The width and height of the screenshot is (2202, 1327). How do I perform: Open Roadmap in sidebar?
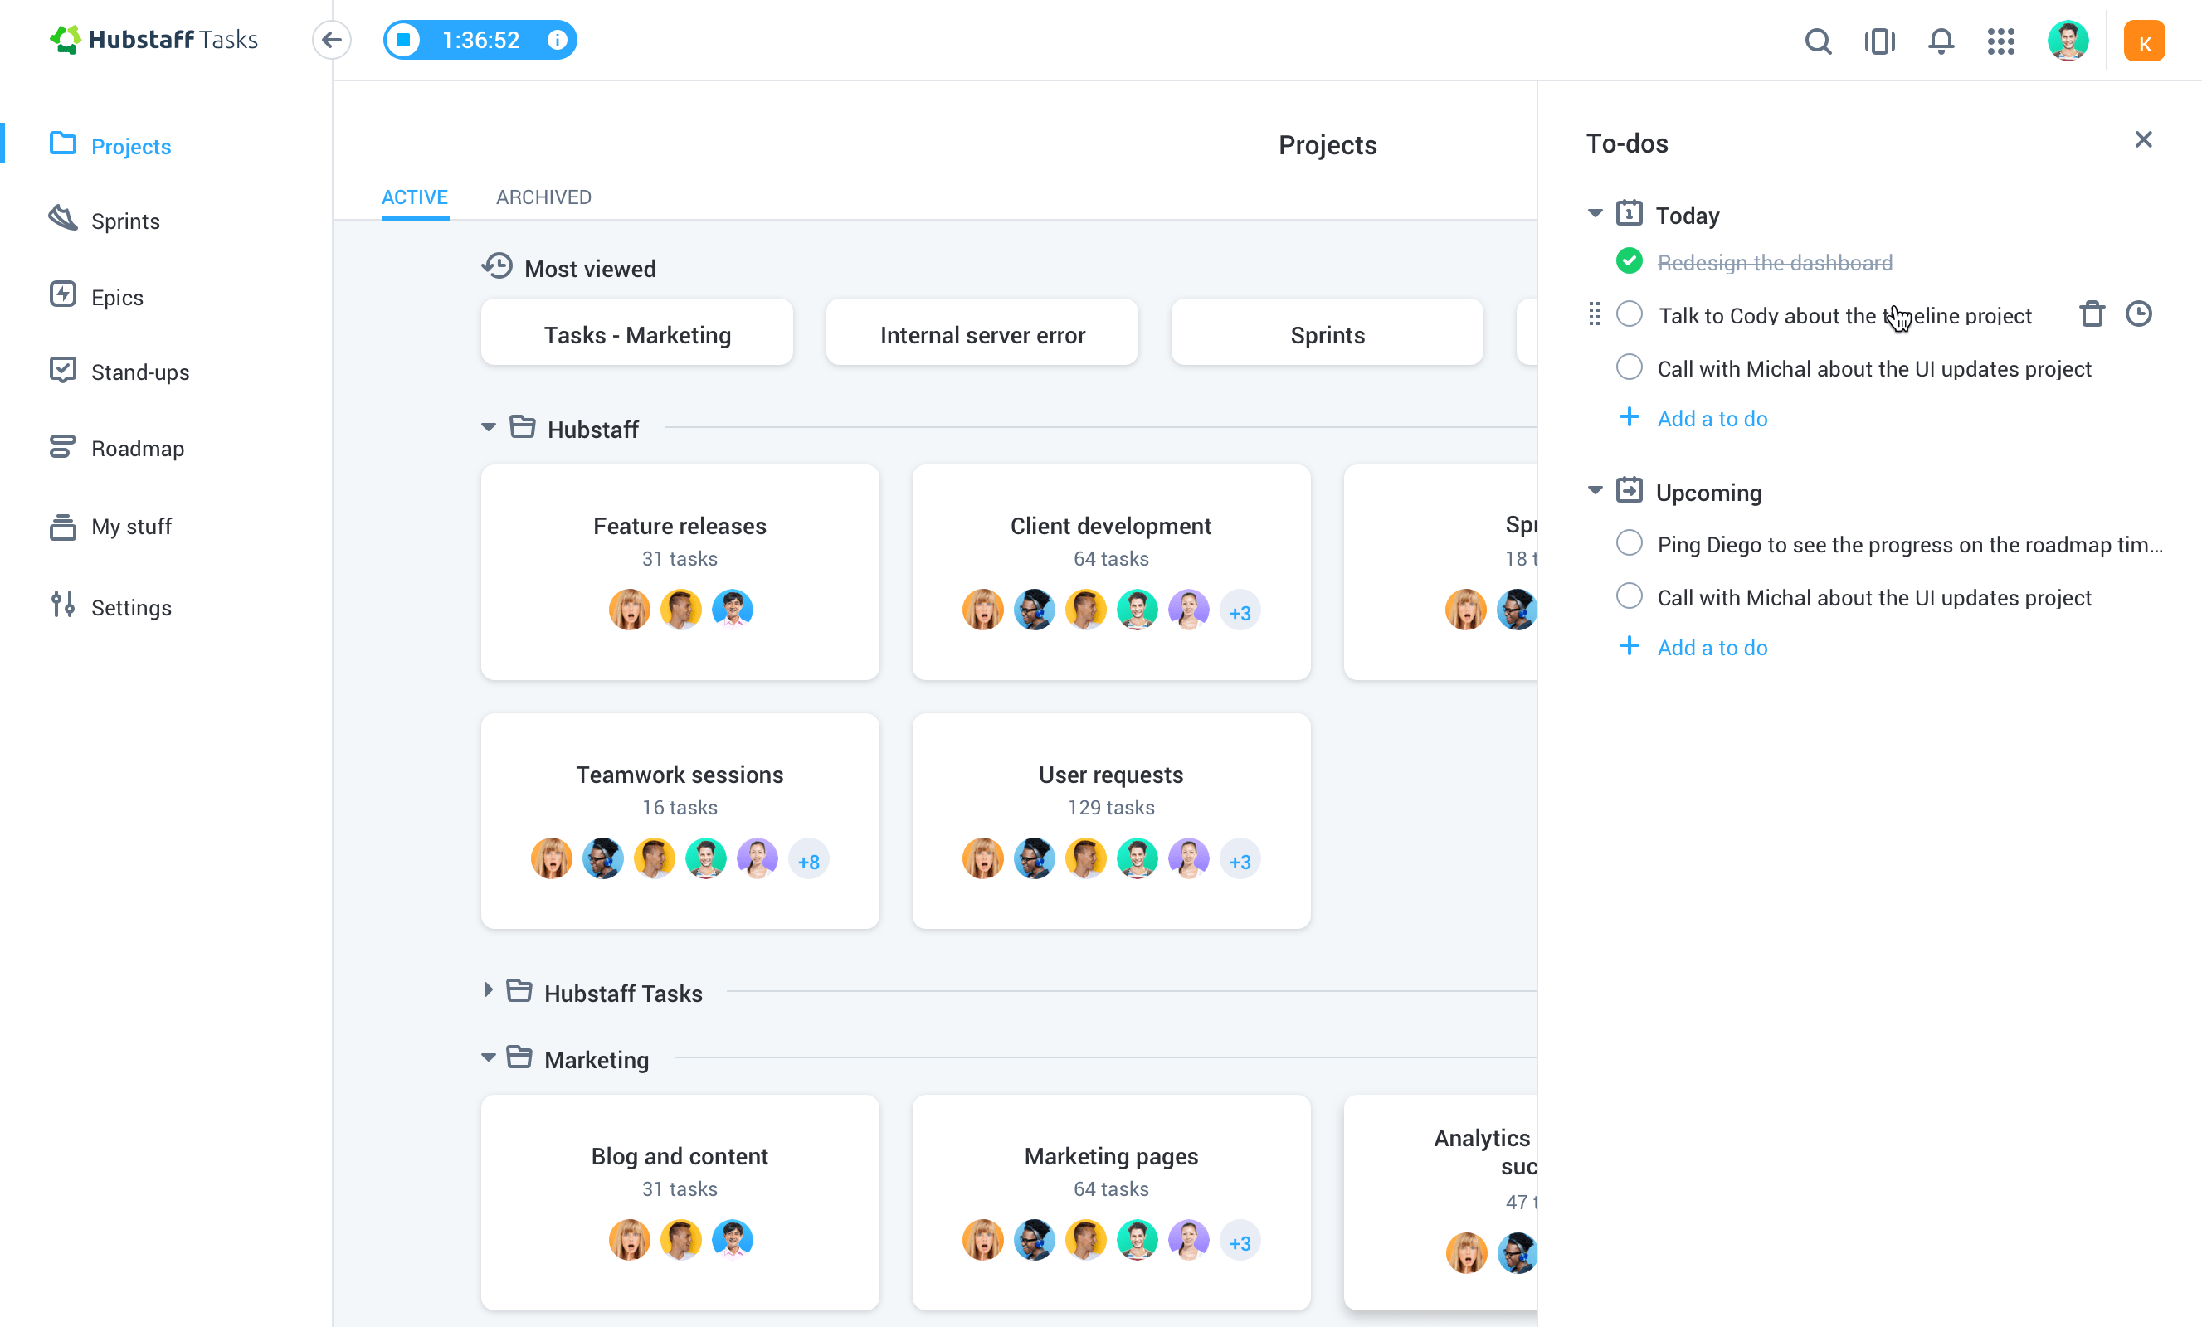117,447
